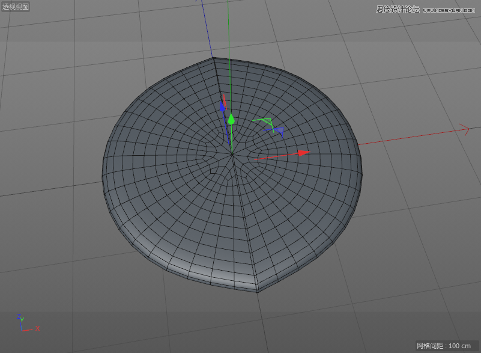Click the small green Y label on the axis indicator
Viewport: 481px width, 353px height.
pyautogui.click(x=22, y=319)
